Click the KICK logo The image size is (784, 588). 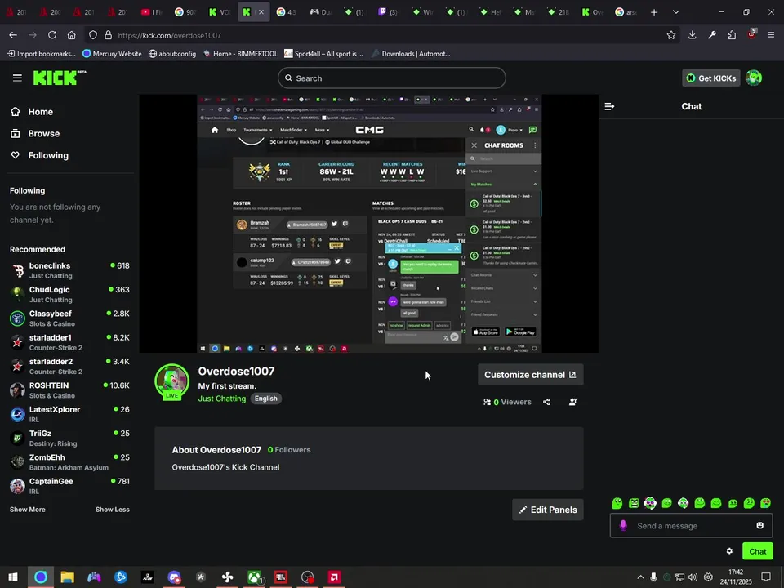(x=60, y=78)
